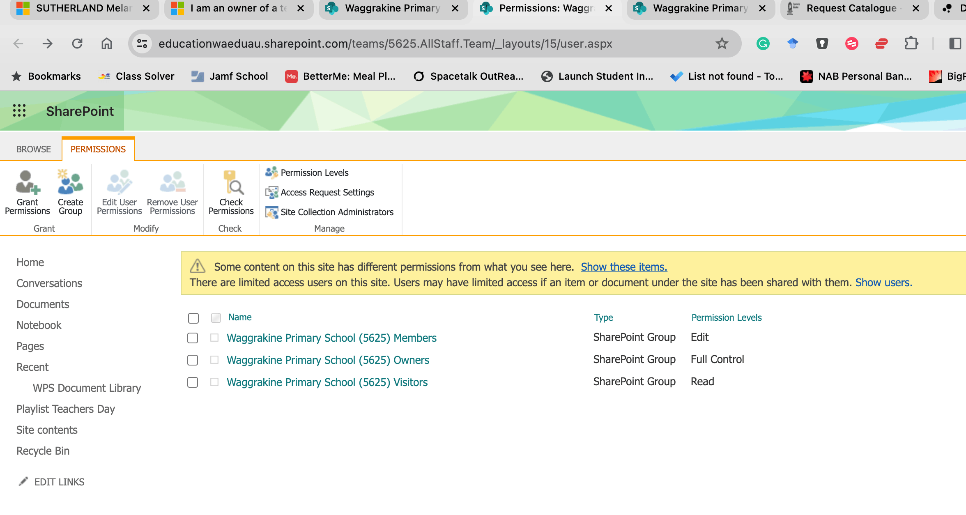
Task: Click the Edit User Permissions icon
Action: 119,182
